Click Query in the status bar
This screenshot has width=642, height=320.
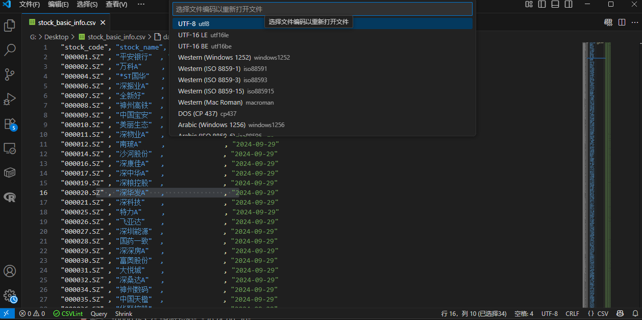(99, 314)
